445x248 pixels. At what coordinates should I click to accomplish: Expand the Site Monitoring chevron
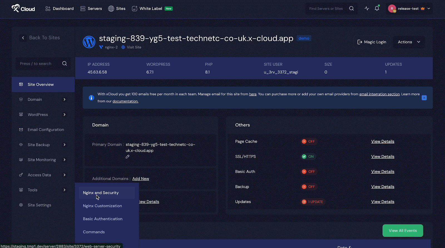(x=65, y=160)
